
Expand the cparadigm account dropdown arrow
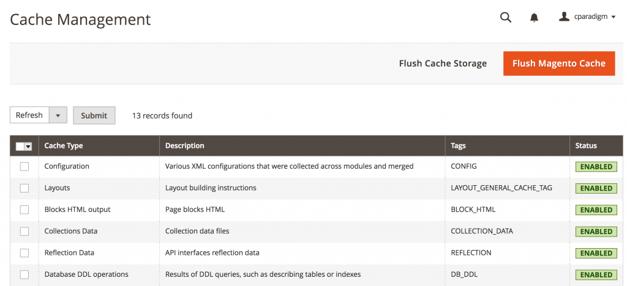pos(614,18)
